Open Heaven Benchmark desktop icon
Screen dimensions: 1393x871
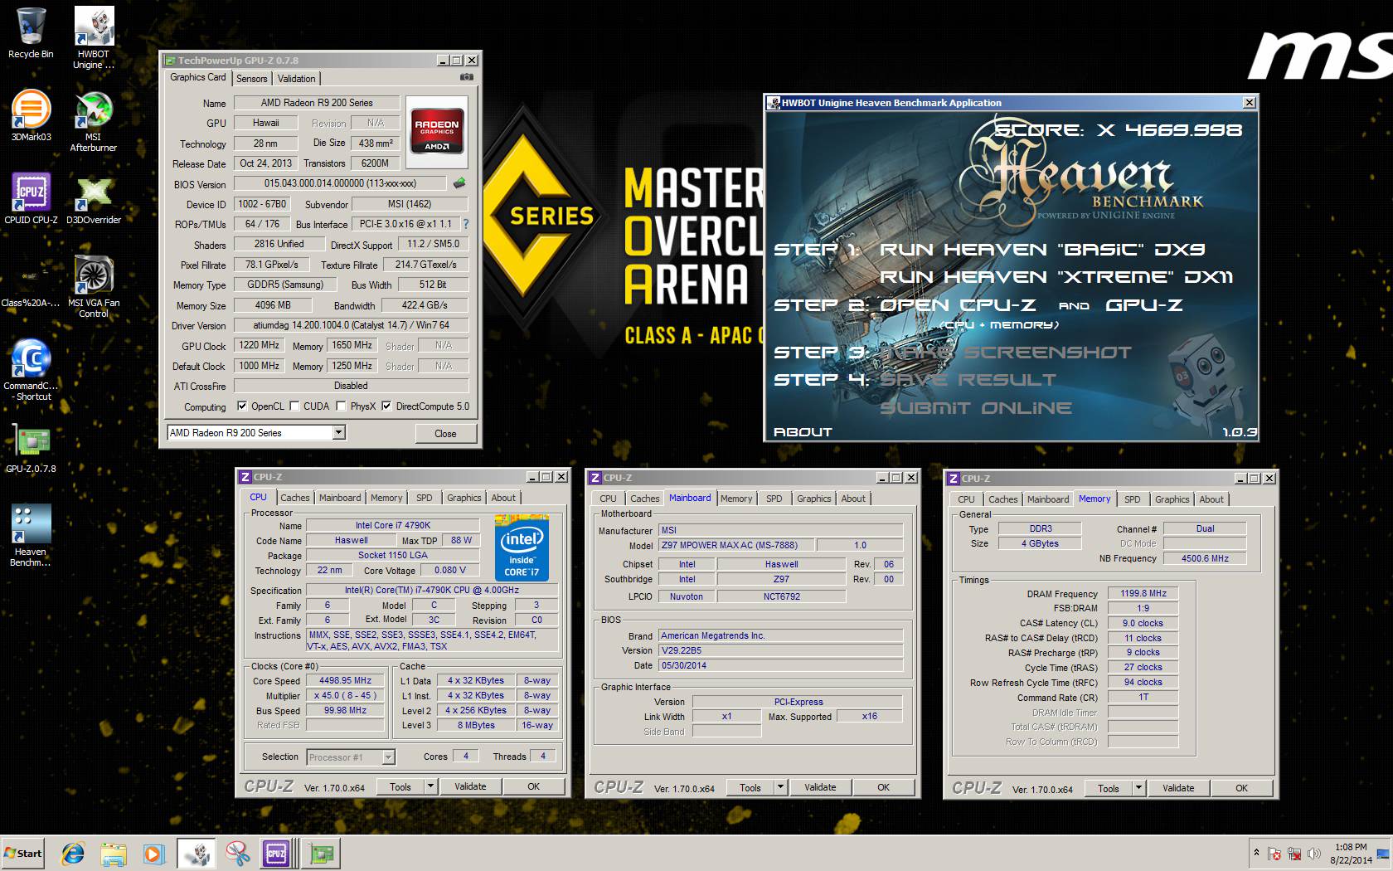point(31,536)
